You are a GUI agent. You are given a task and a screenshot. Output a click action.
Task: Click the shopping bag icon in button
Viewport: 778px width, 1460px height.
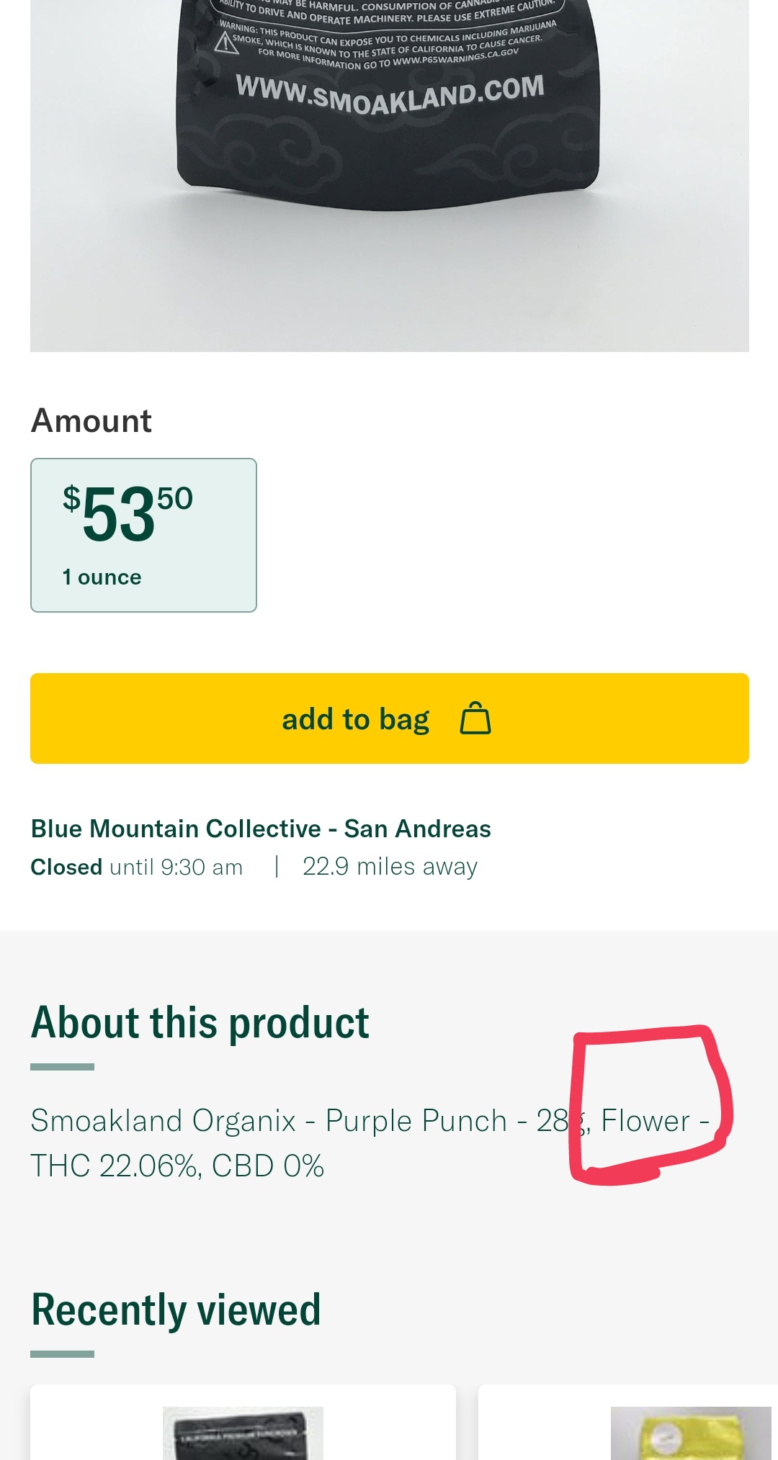(x=475, y=718)
